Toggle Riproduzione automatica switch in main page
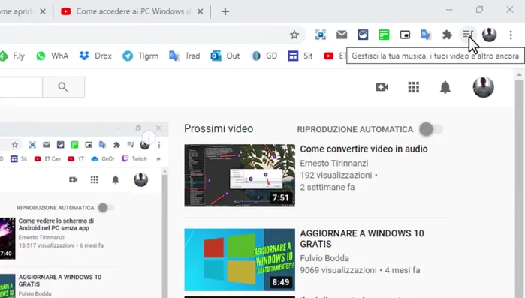The width and height of the screenshot is (525, 298). pyautogui.click(x=431, y=129)
